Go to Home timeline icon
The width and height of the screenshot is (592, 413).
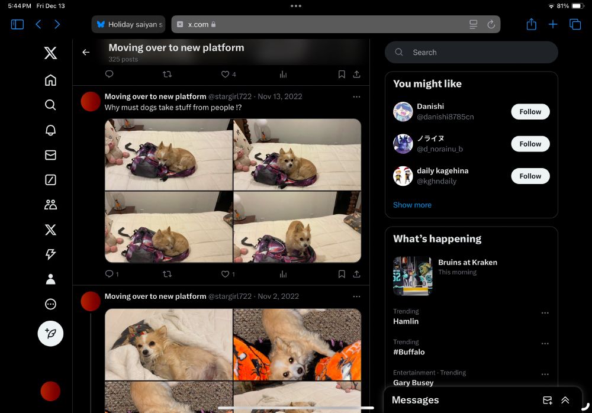click(x=50, y=80)
